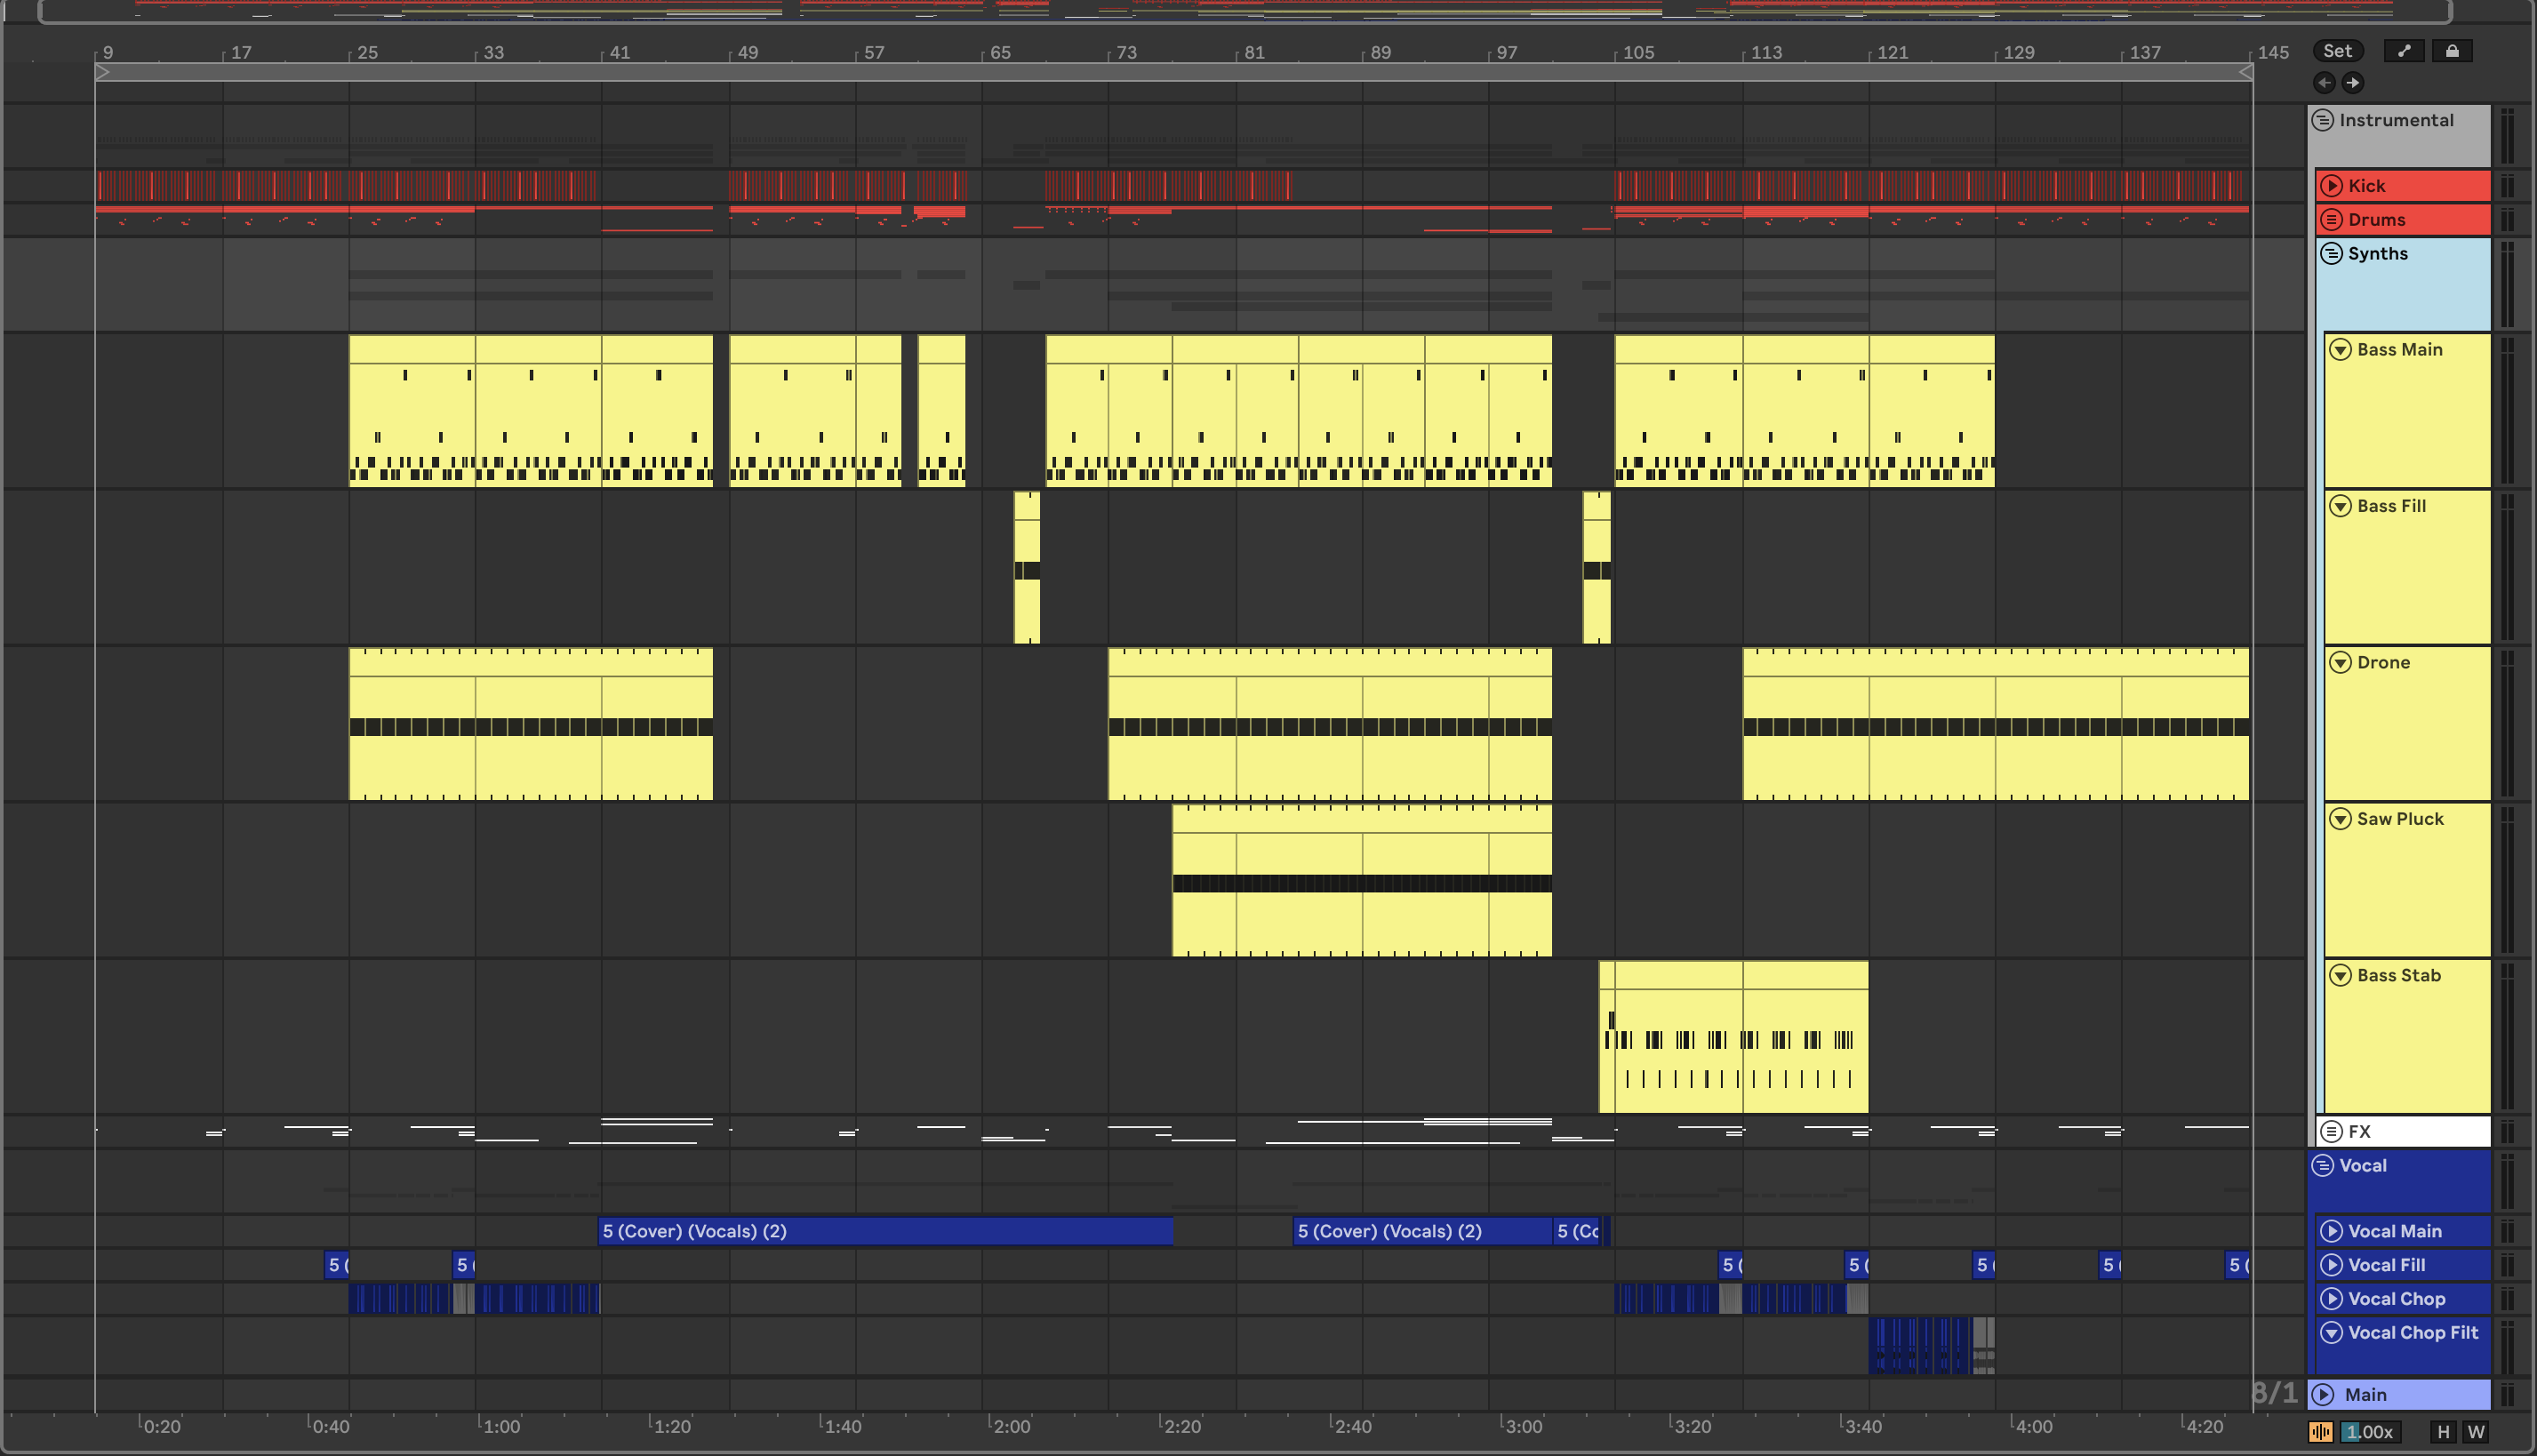
Task: Select the Synths track header
Action: pos(2403,284)
